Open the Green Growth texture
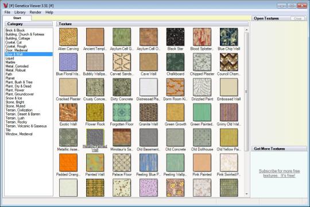 point(175,112)
